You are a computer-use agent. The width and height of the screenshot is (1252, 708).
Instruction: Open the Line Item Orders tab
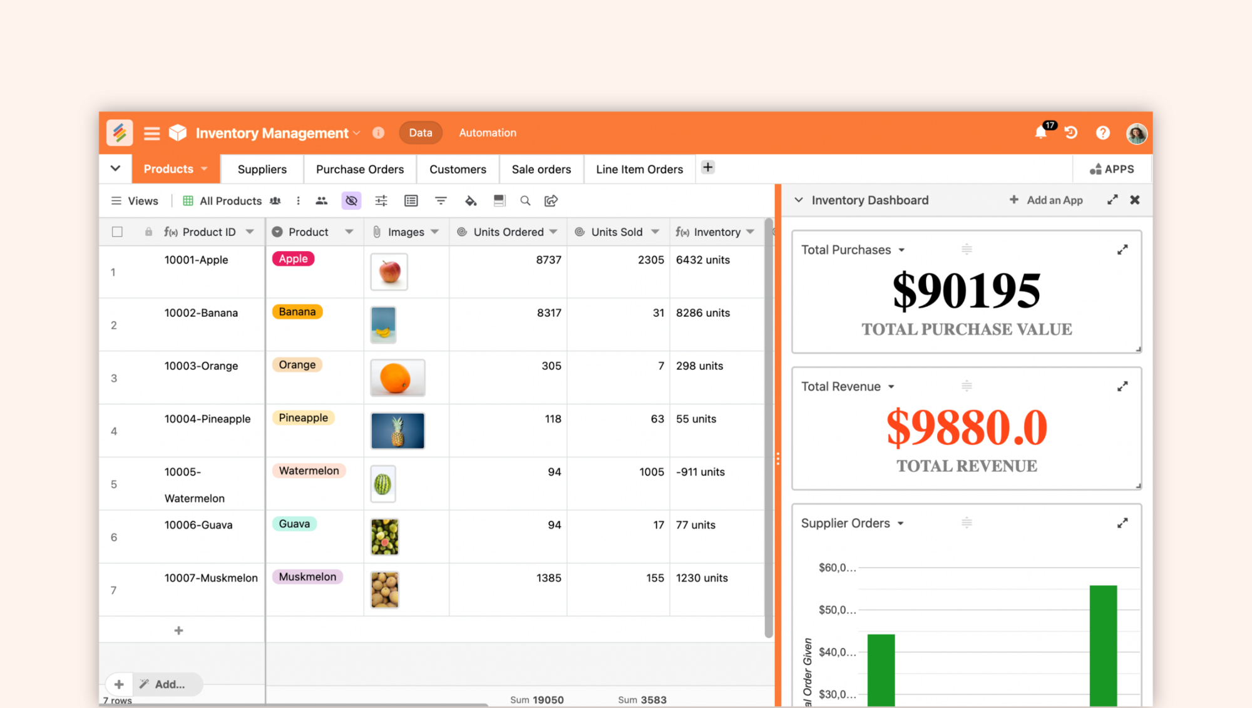[x=639, y=169]
